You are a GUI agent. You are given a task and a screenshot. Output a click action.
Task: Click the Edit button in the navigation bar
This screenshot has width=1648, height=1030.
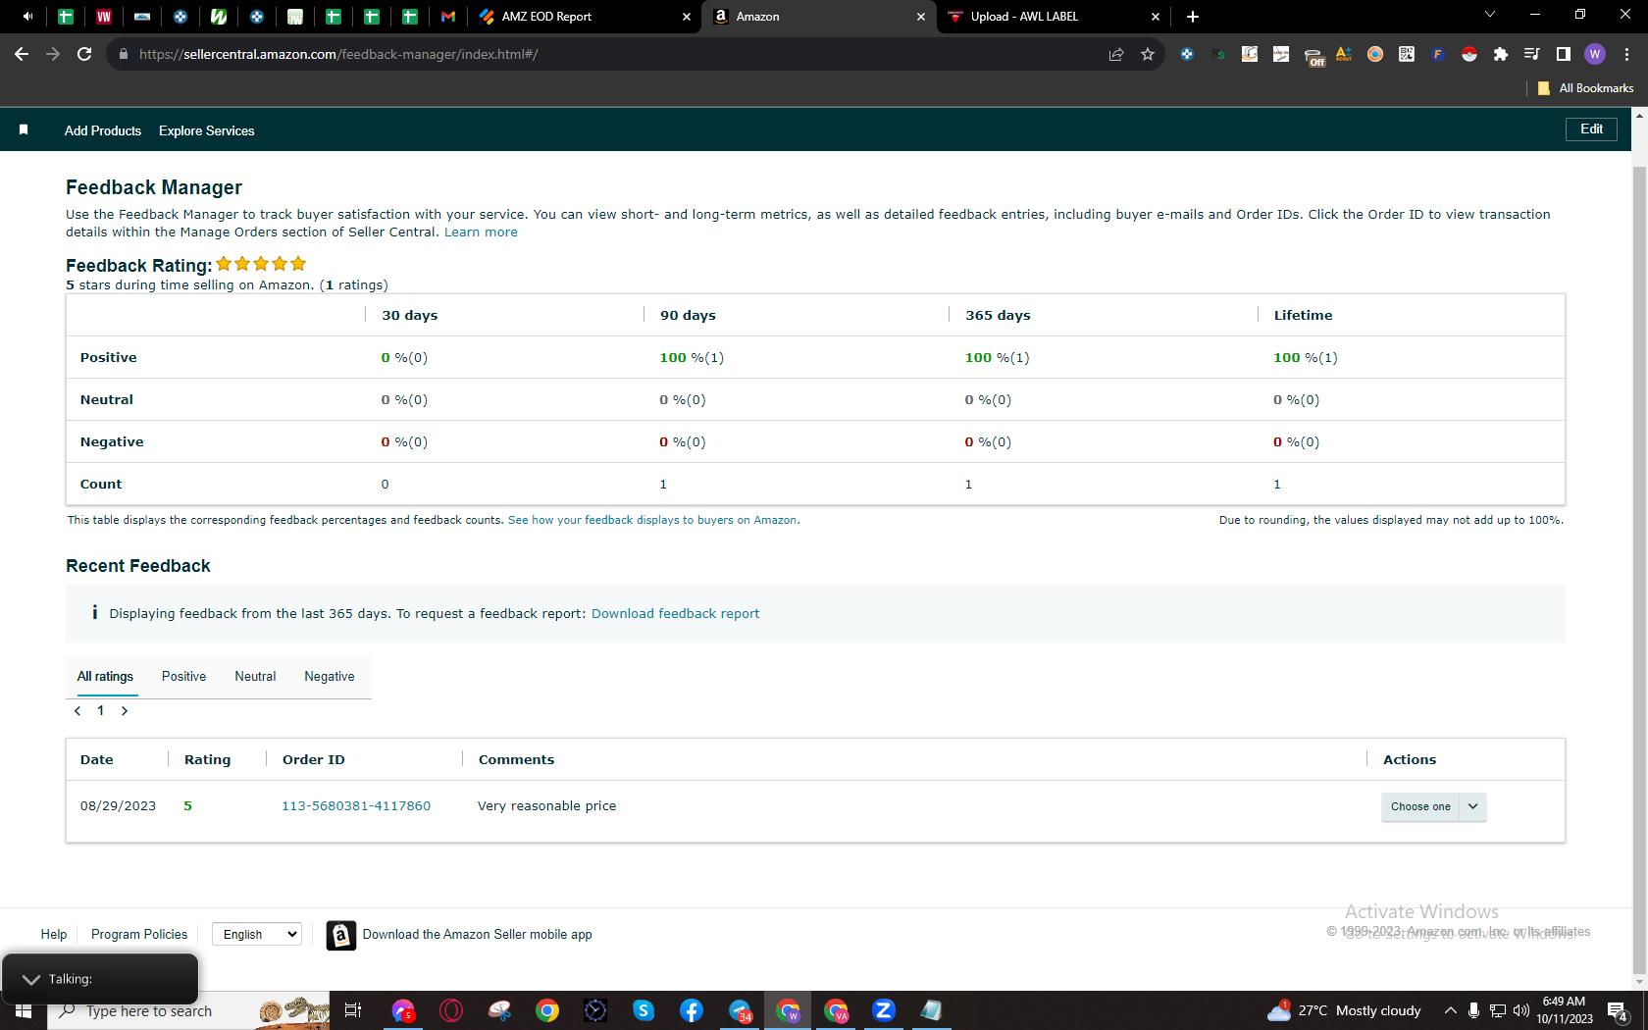coord(1591,129)
